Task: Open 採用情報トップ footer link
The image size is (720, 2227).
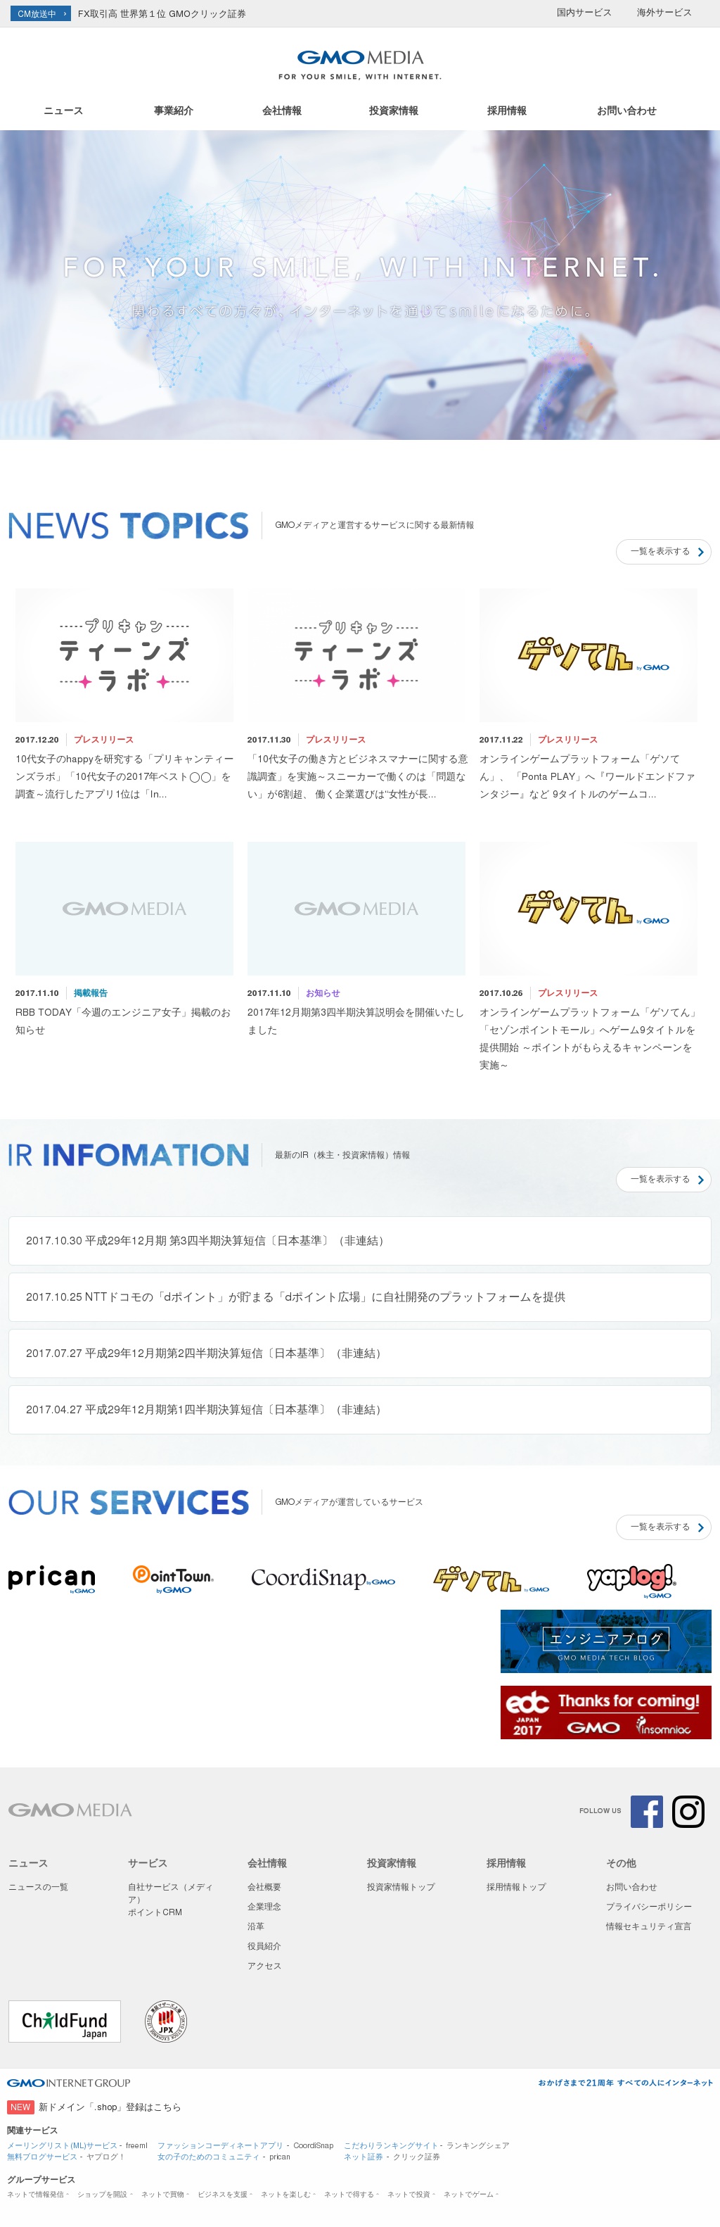Action: click(516, 1886)
